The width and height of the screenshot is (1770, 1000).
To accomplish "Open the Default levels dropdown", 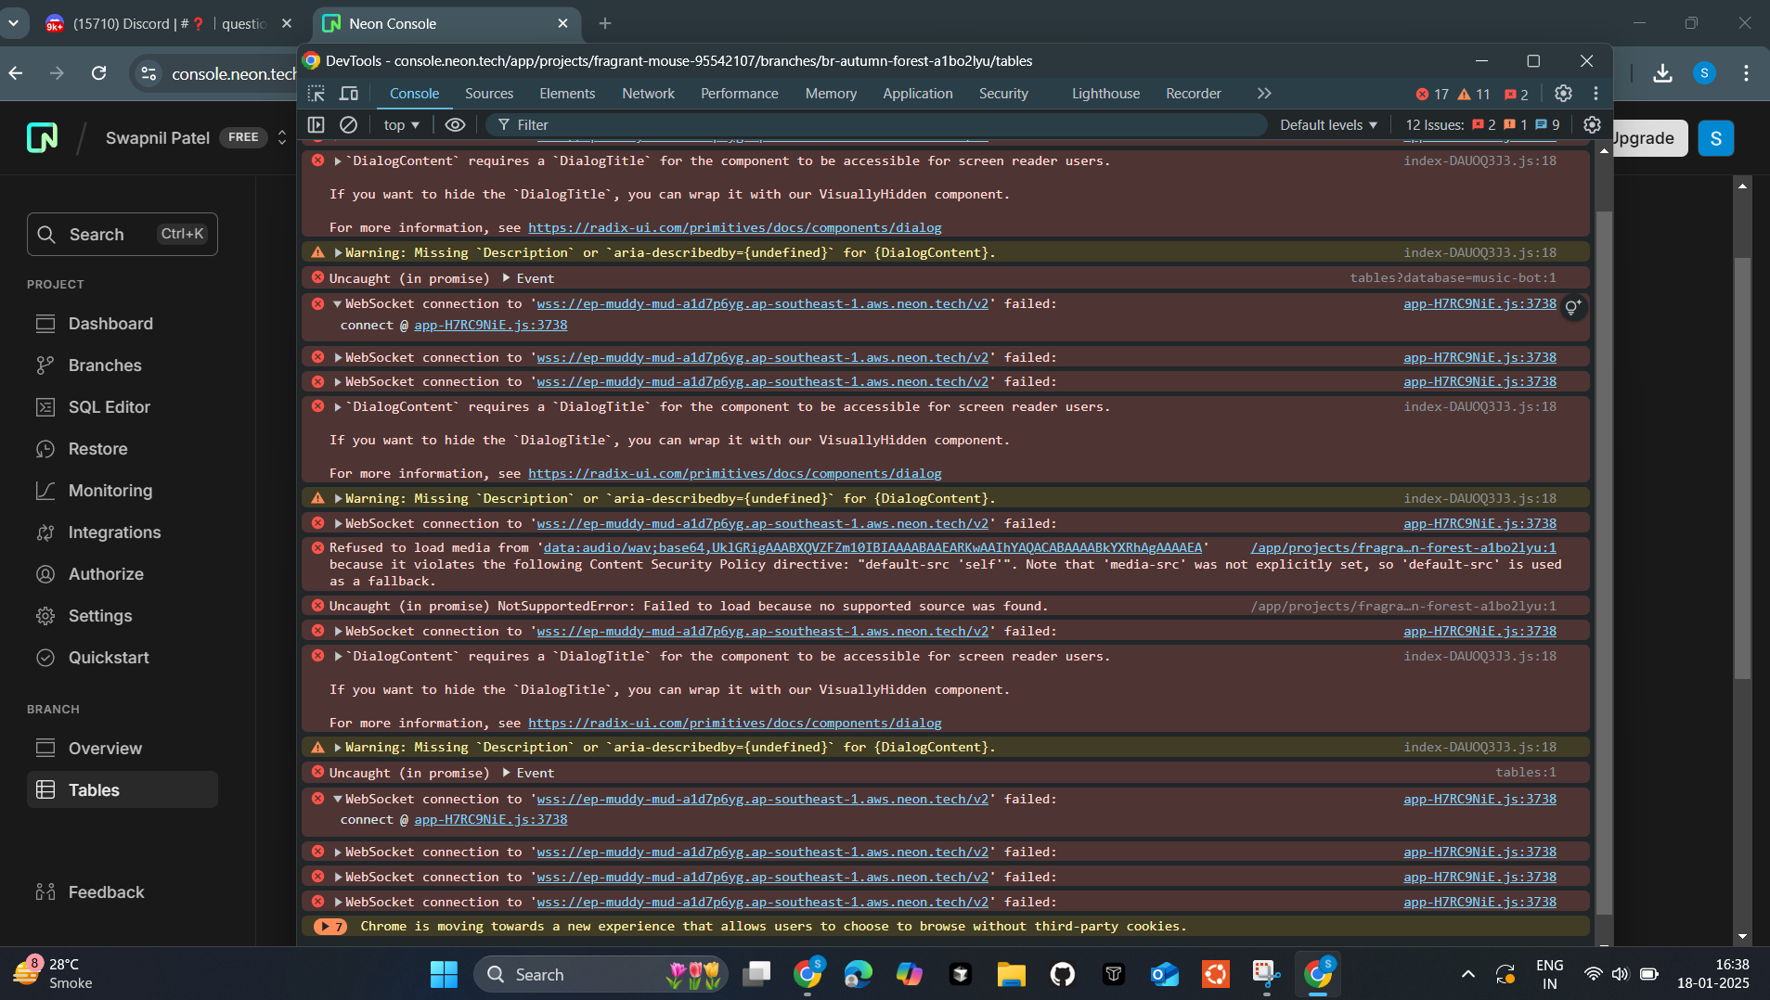I will [1328, 124].
